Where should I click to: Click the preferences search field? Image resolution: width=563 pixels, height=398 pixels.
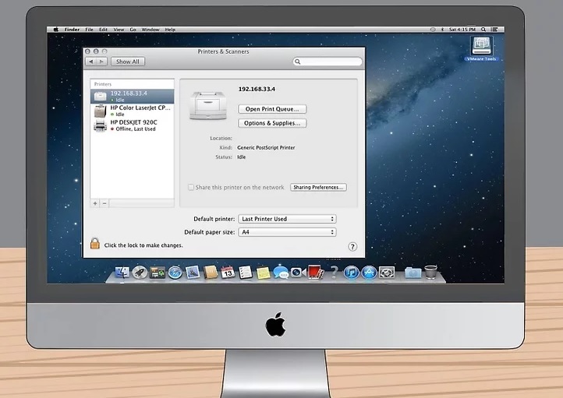[x=328, y=62]
